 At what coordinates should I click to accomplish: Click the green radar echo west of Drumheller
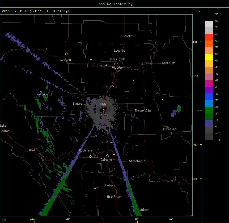(x=179, y=109)
